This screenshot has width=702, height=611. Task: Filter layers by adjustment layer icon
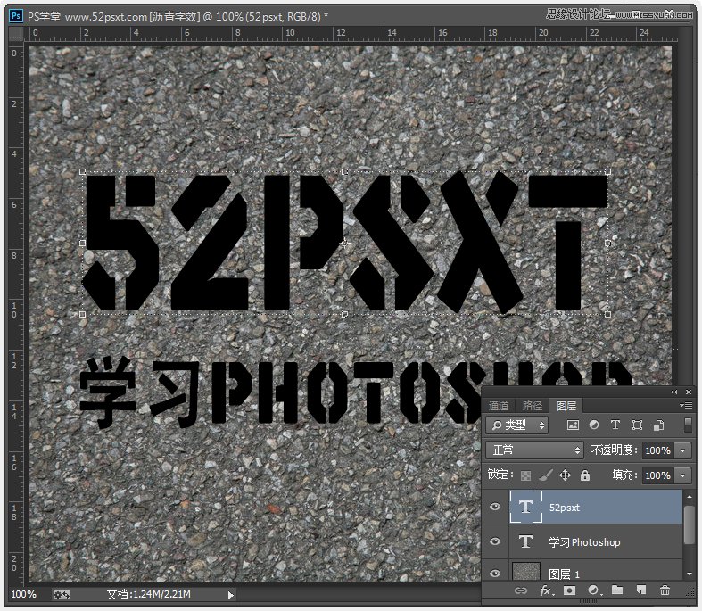(594, 425)
